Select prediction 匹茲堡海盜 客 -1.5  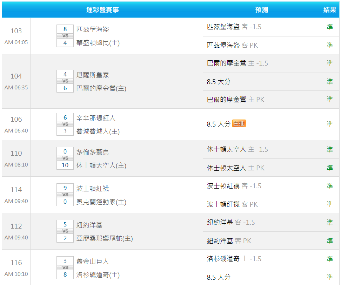[x=234, y=27]
